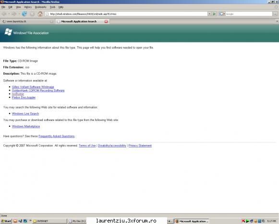Click the Windows Start button
This screenshot has width=279, height=224.
6,221
